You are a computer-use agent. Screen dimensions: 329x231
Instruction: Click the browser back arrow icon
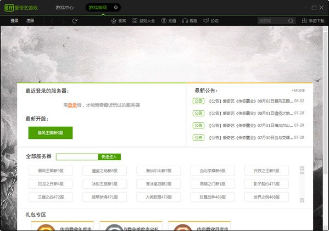tap(52, 21)
